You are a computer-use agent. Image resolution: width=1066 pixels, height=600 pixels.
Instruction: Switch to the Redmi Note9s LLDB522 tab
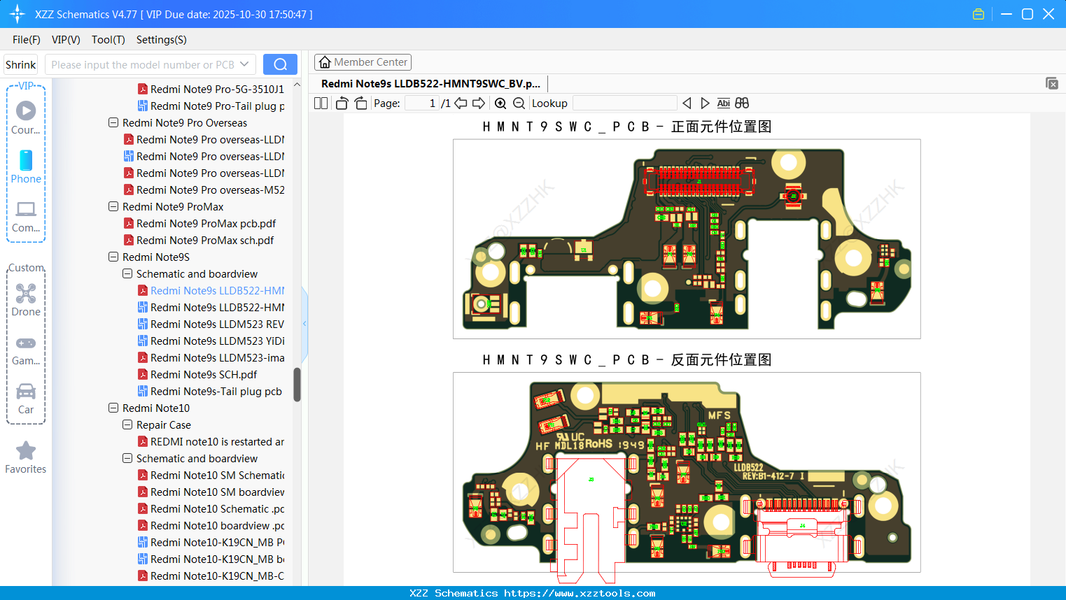point(428,83)
